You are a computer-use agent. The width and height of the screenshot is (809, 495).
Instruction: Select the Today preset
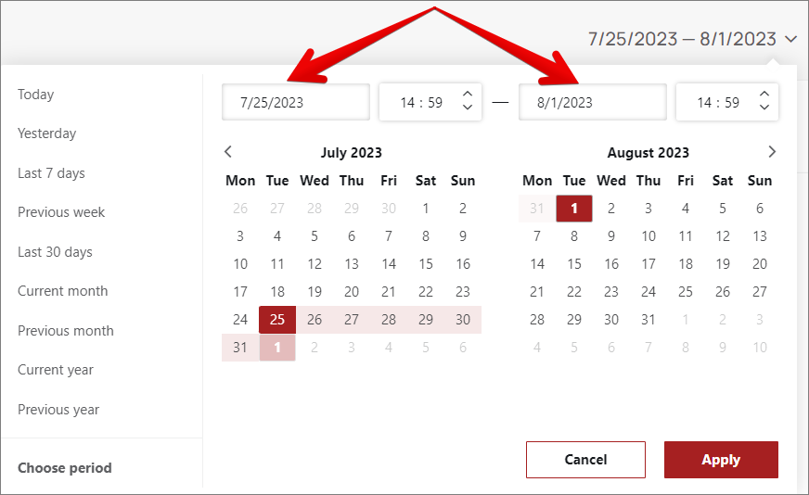pos(36,95)
